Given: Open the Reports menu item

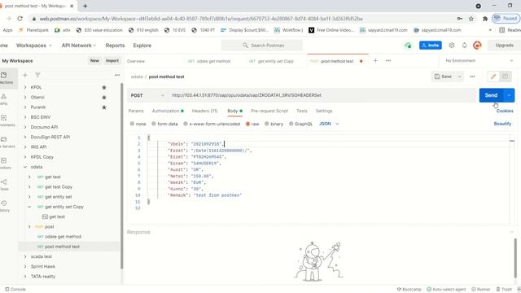Looking at the screenshot, I should point(115,46).
